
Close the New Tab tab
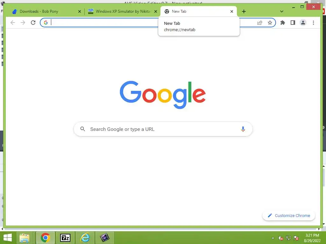232,12
